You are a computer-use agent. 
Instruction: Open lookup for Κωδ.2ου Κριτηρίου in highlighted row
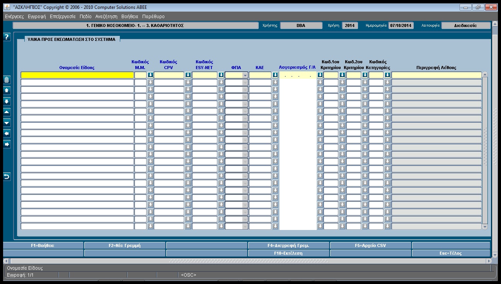pyautogui.click(x=365, y=75)
